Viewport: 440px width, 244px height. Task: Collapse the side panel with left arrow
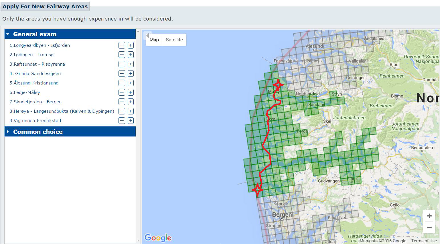pyautogui.click(x=147, y=36)
